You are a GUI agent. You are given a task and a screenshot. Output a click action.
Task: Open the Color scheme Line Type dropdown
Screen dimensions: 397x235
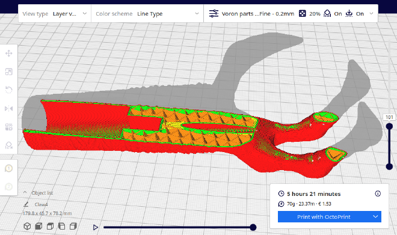147,14
